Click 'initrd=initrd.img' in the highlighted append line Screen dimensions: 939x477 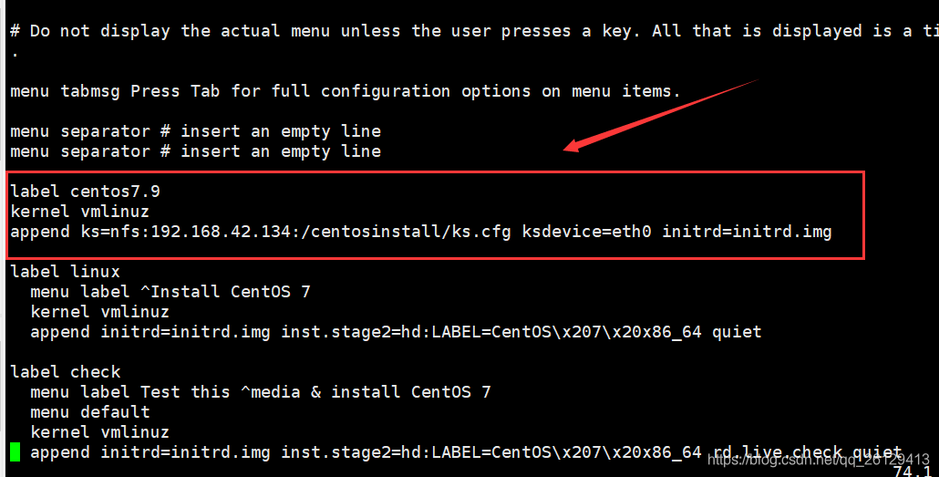pyautogui.click(x=747, y=232)
